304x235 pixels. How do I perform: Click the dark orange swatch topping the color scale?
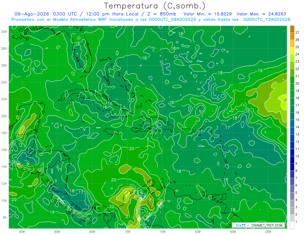[292, 29]
